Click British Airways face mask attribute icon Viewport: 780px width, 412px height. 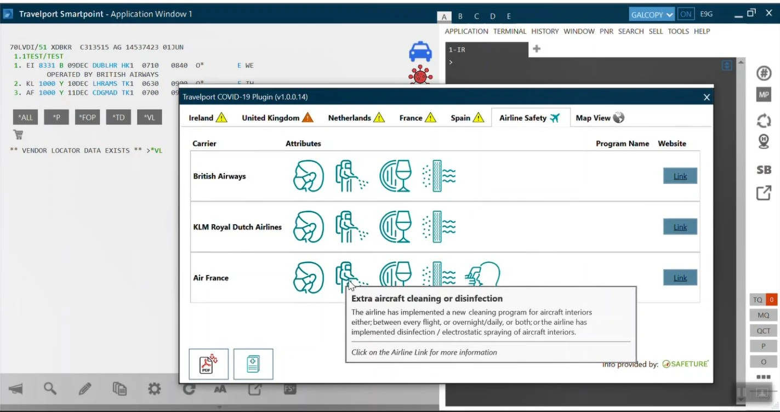coord(309,176)
